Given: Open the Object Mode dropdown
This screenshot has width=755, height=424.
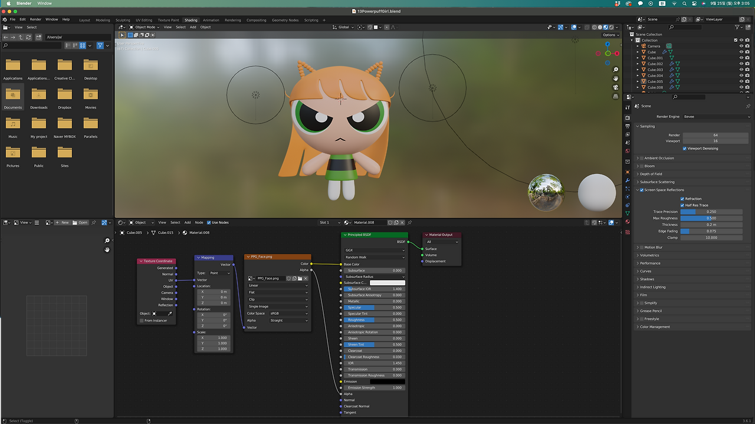Looking at the screenshot, I should tap(145, 27).
